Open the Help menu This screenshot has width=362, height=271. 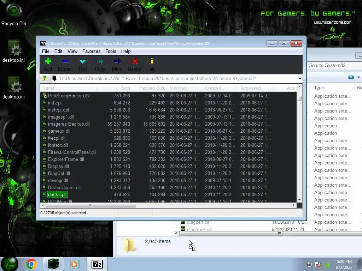pyautogui.click(x=126, y=52)
